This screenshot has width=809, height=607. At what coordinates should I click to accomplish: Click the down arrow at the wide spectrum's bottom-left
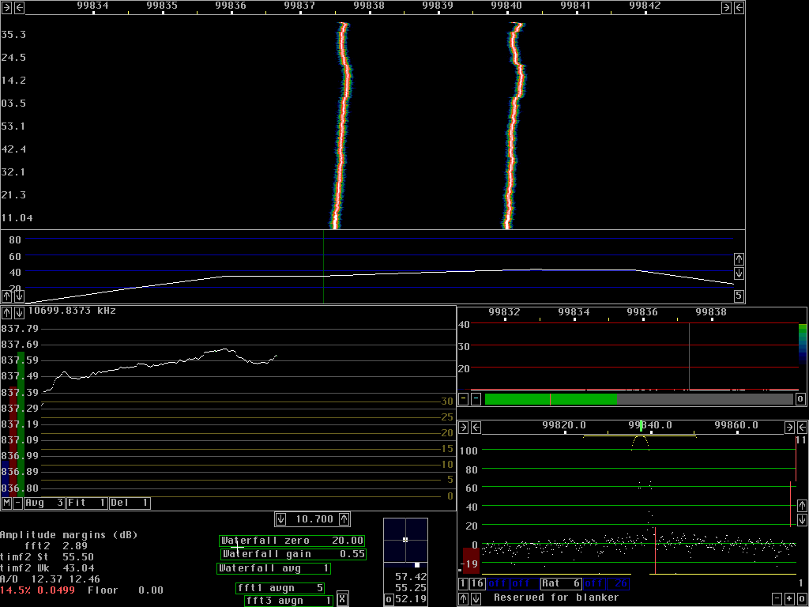(19, 296)
